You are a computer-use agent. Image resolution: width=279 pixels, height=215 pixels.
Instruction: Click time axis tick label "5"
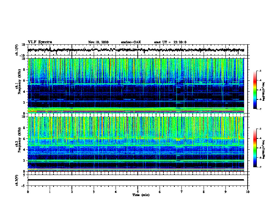pyautogui.click(x=138, y=192)
